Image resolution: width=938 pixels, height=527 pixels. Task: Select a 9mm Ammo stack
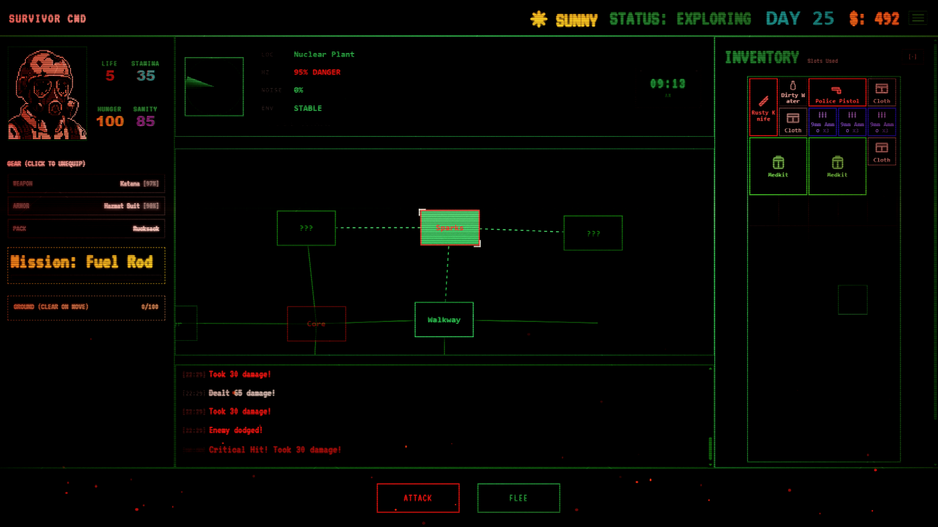point(822,122)
